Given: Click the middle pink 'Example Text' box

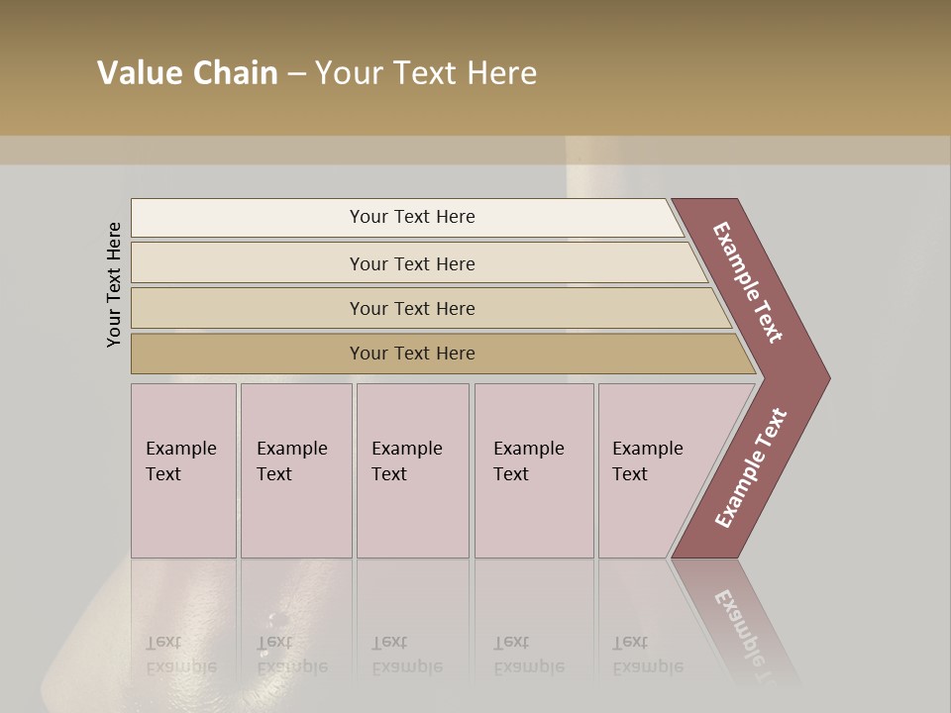Looking at the screenshot, I should tap(412, 470).
